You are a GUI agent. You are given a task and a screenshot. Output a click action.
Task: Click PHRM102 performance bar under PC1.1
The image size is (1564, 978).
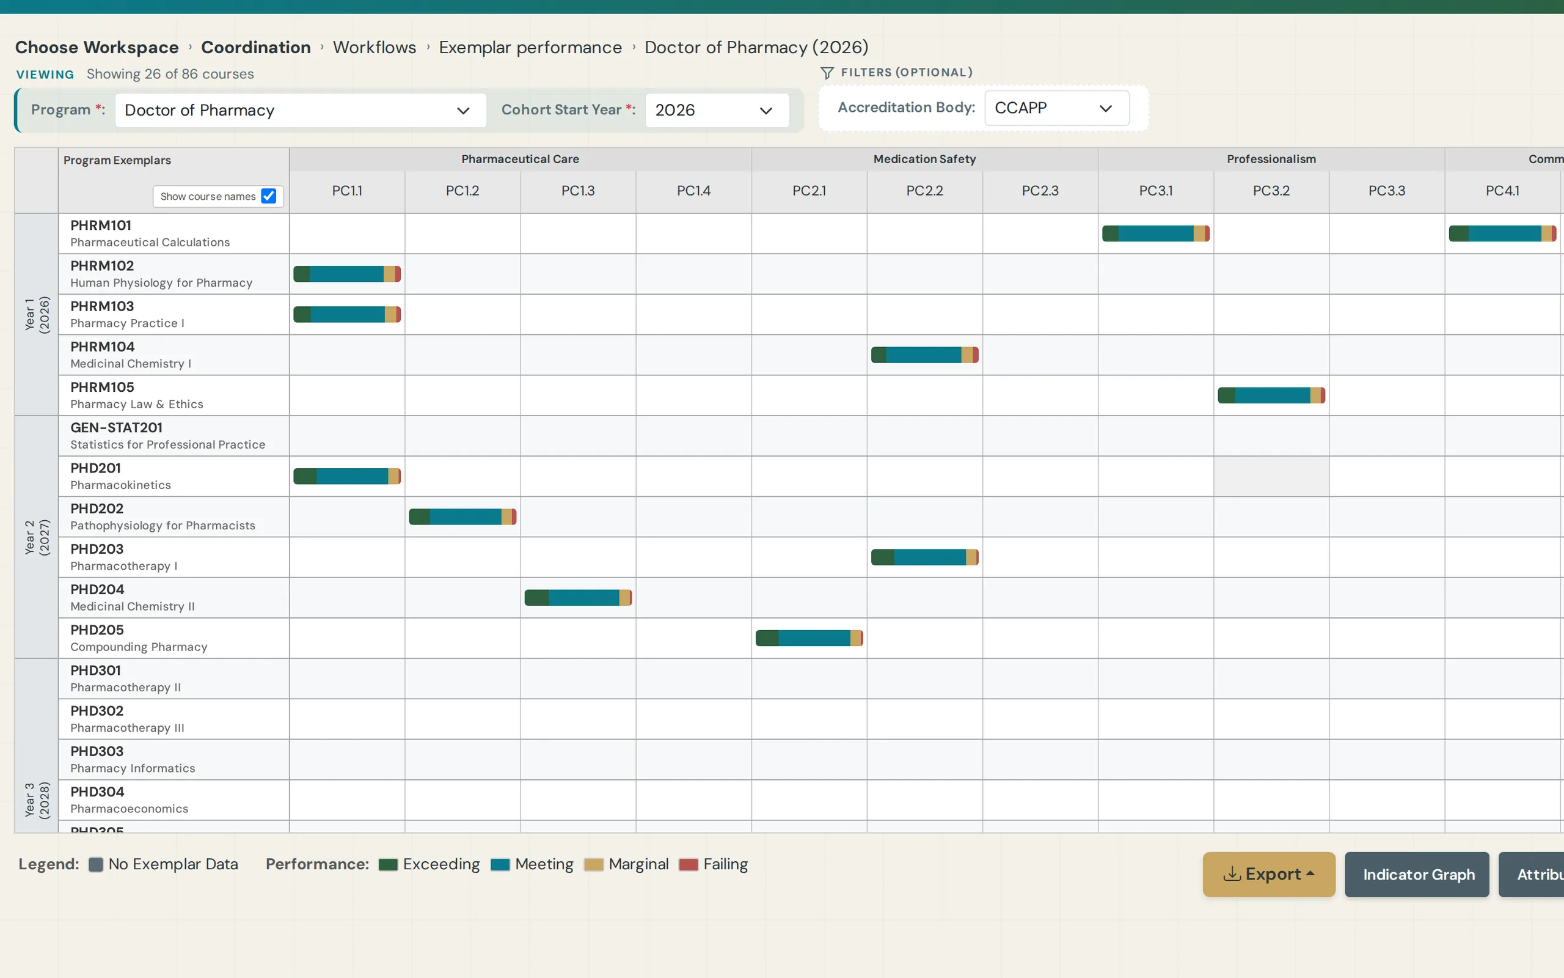(347, 274)
